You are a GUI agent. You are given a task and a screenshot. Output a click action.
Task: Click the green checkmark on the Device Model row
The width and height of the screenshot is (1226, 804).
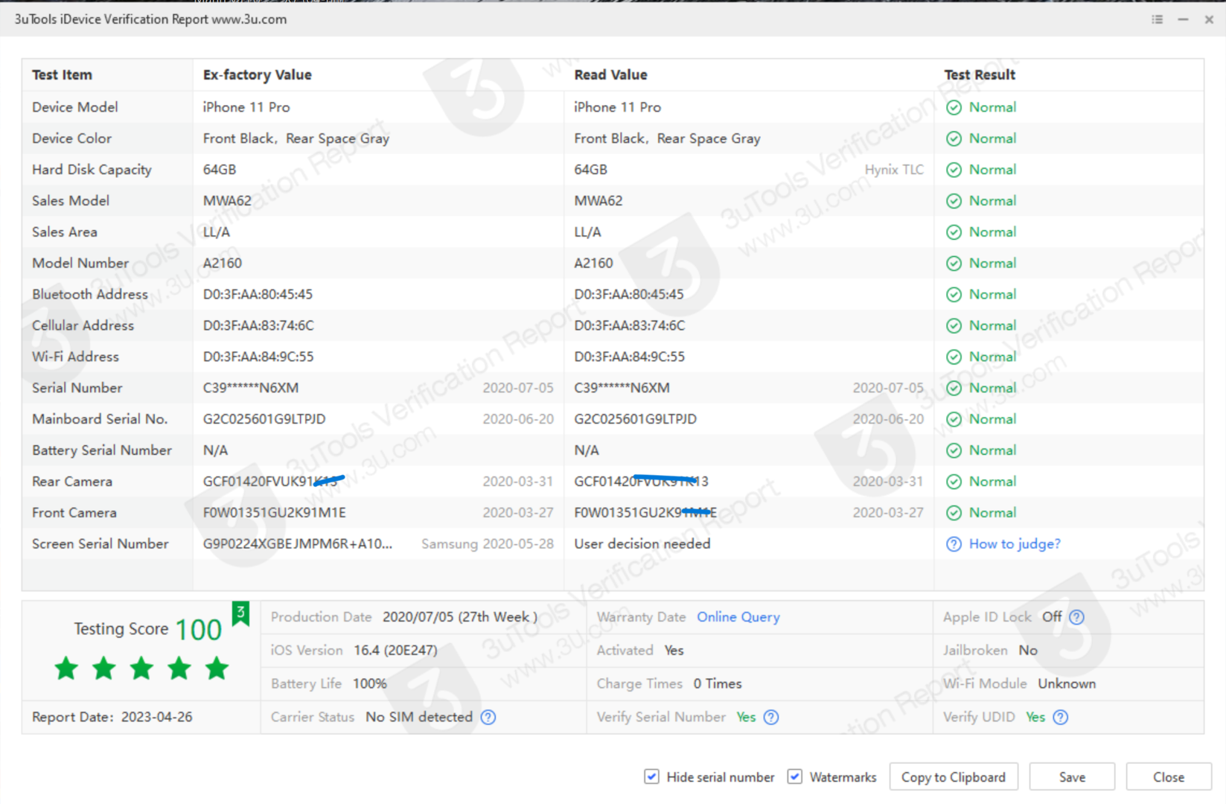954,107
